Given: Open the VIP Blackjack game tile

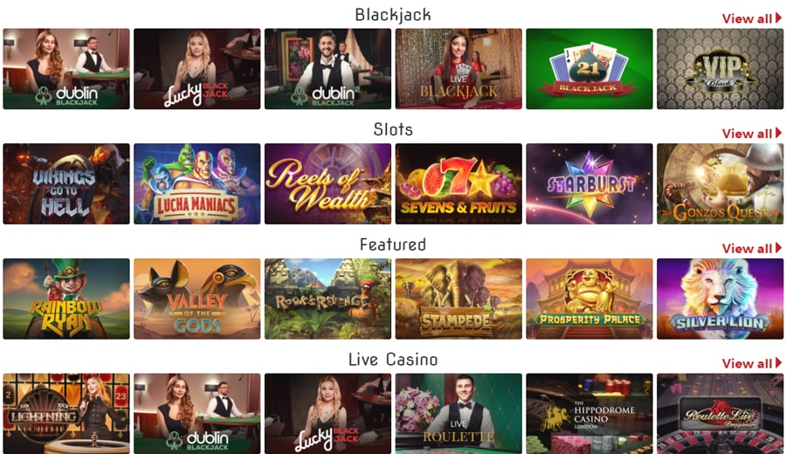Looking at the screenshot, I should (x=720, y=69).
